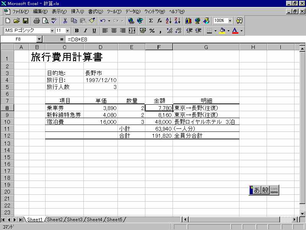Select the row 12 header
Viewport: 306px width, 230px height.
(x=7, y=136)
